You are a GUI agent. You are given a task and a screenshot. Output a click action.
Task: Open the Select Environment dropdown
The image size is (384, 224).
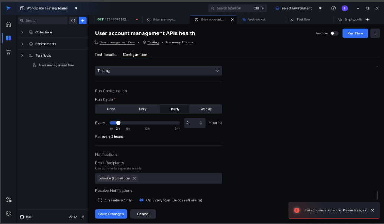(299, 8)
